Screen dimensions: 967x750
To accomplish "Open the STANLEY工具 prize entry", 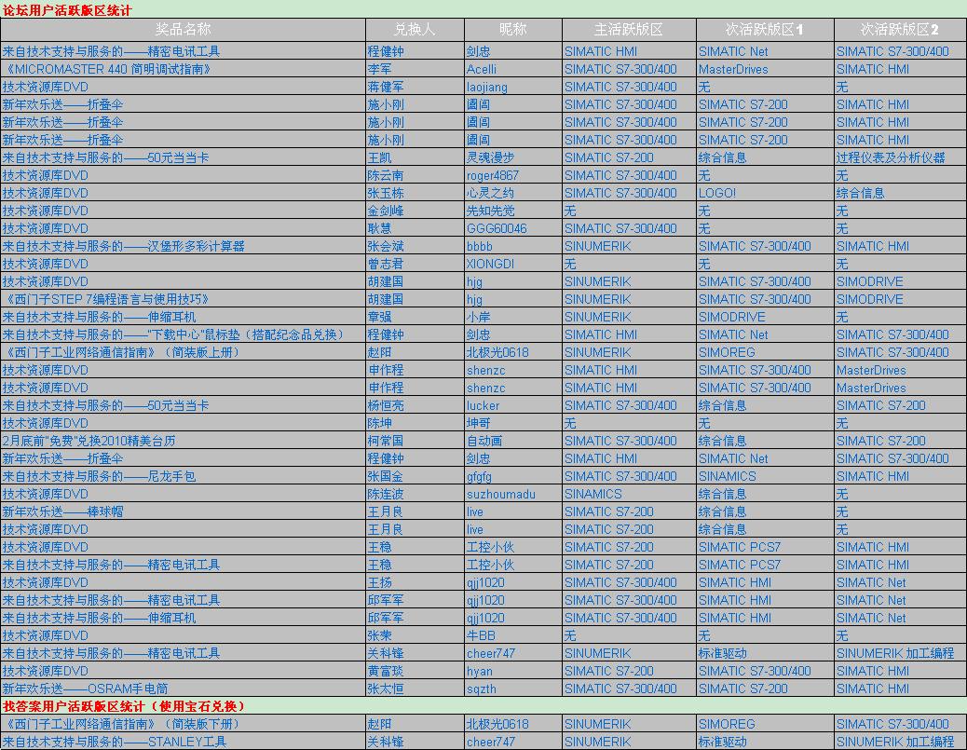I will [114, 742].
